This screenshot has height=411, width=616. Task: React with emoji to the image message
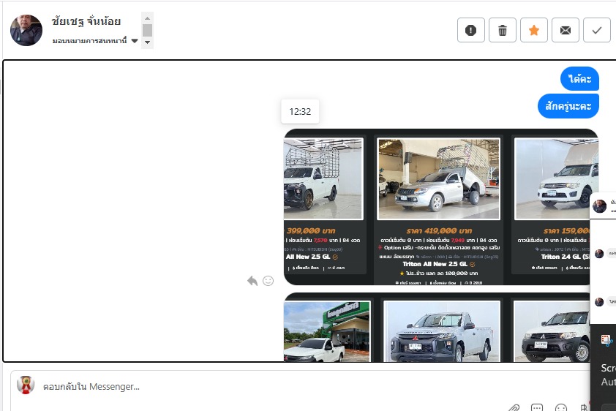pyautogui.click(x=268, y=281)
